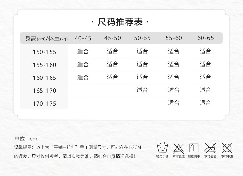Click the do not bleach icon
This screenshot has width=243, height=176.
pyautogui.click(x=179, y=148)
